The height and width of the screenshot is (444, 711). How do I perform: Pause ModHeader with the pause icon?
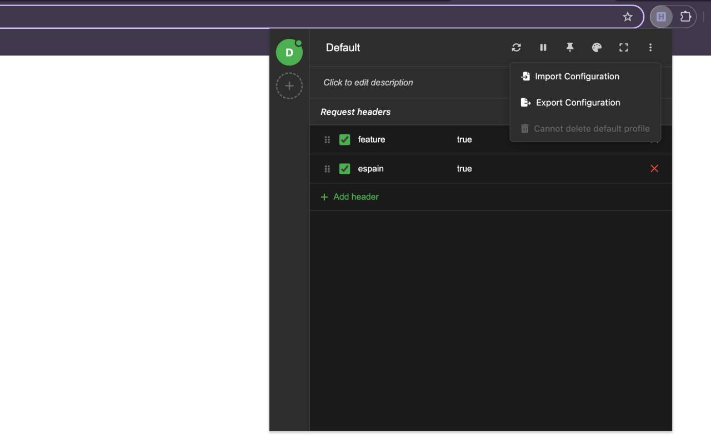point(543,48)
